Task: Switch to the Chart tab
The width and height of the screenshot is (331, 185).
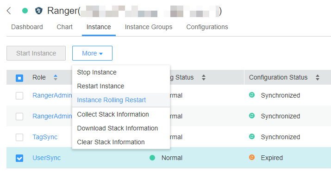Action: click(x=65, y=27)
